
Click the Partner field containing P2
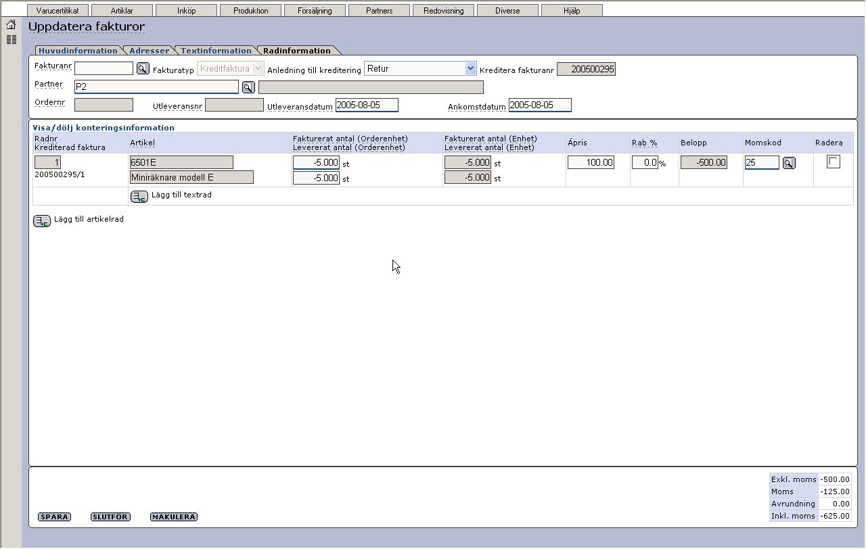[156, 87]
